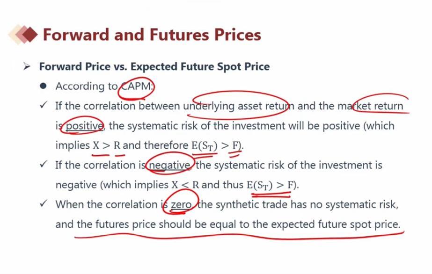Click the round bullet before 'According to'
The height and width of the screenshot is (274, 432).
pyautogui.click(x=43, y=86)
